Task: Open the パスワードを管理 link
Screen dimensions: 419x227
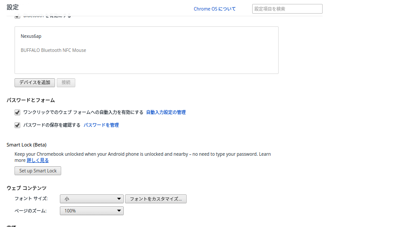Action: coord(101,125)
